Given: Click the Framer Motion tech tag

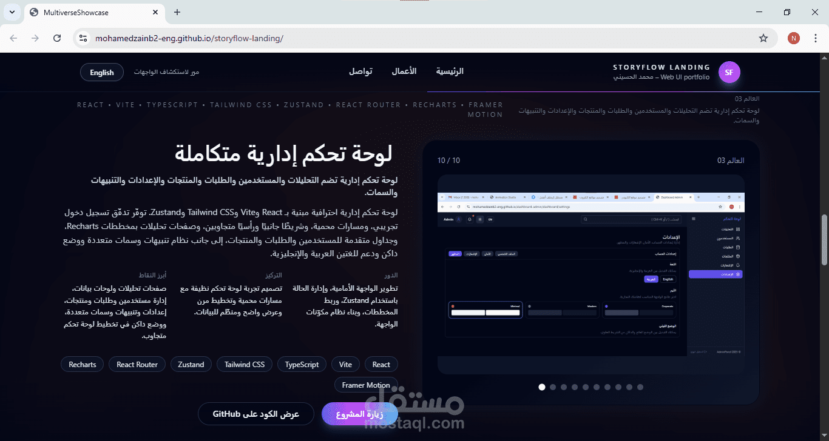Looking at the screenshot, I should point(366,385).
